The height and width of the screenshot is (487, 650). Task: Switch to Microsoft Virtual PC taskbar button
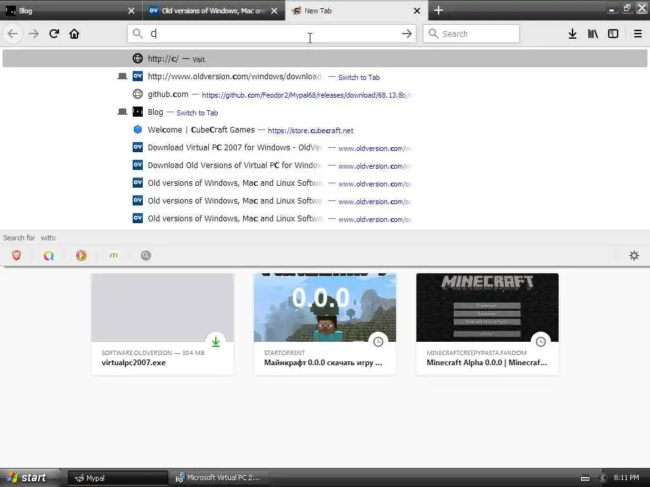(x=220, y=478)
